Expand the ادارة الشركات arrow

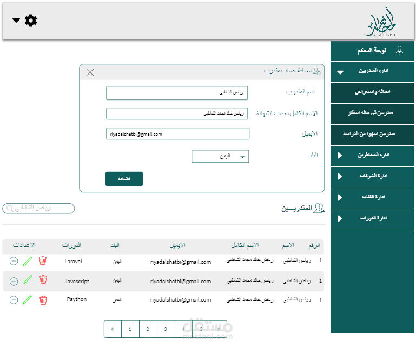click(x=340, y=176)
